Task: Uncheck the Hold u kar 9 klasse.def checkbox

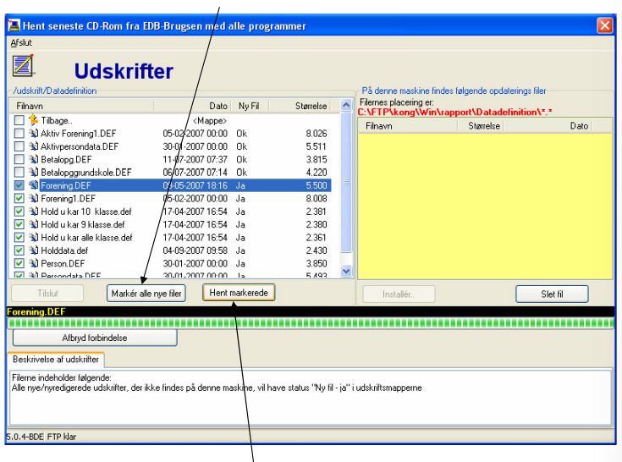Action: tap(19, 224)
